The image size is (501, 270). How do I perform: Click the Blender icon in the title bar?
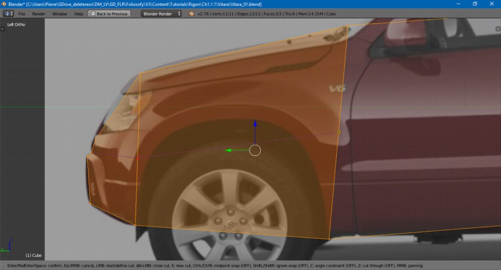click(4, 4)
